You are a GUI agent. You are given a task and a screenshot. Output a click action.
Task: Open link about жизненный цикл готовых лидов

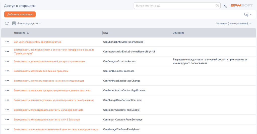(56, 129)
